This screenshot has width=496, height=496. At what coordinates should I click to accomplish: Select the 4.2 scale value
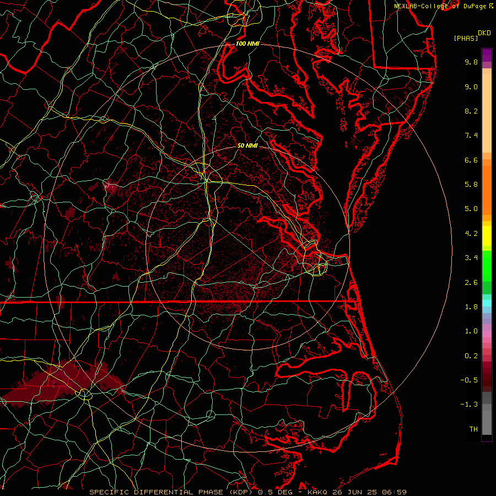pos(471,234)
